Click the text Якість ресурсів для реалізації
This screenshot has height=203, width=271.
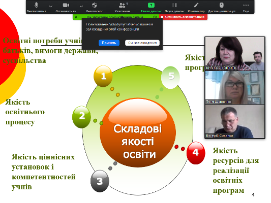tap(236, 160)
